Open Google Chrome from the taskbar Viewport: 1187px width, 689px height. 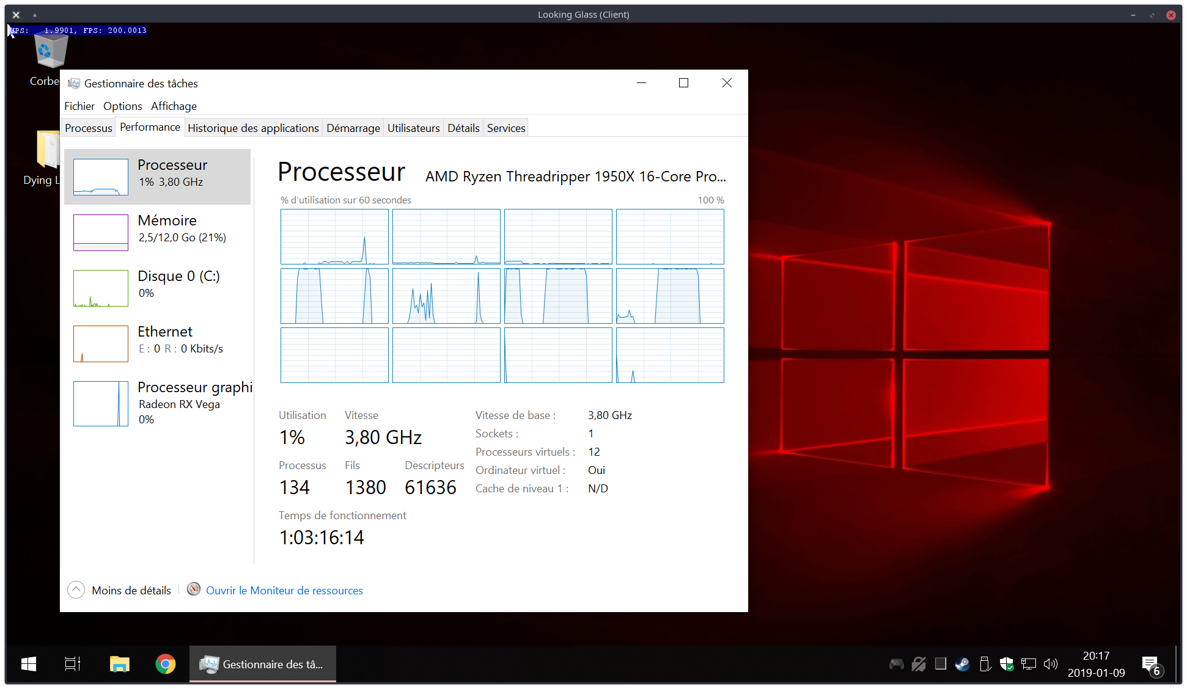click(166, 664)
